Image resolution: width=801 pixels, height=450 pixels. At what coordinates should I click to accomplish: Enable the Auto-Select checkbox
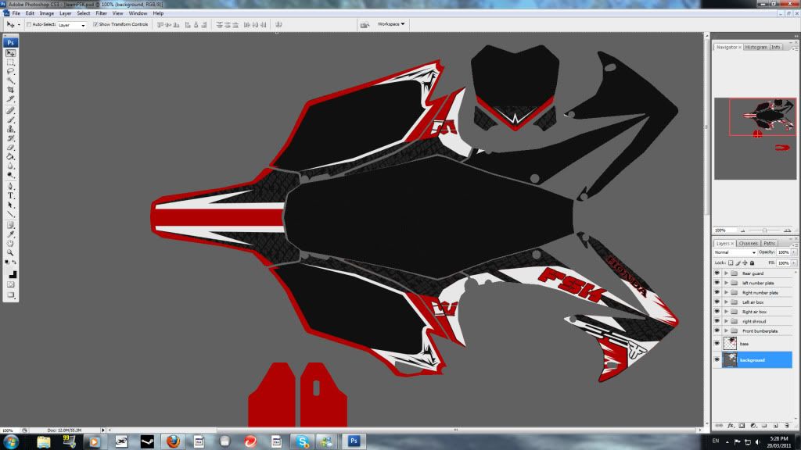pos(29,24)
